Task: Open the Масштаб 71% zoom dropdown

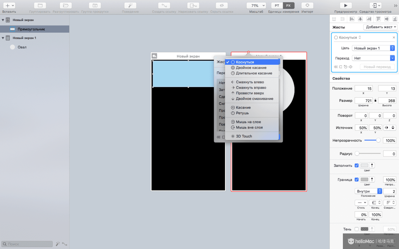Action: (256, 6)
